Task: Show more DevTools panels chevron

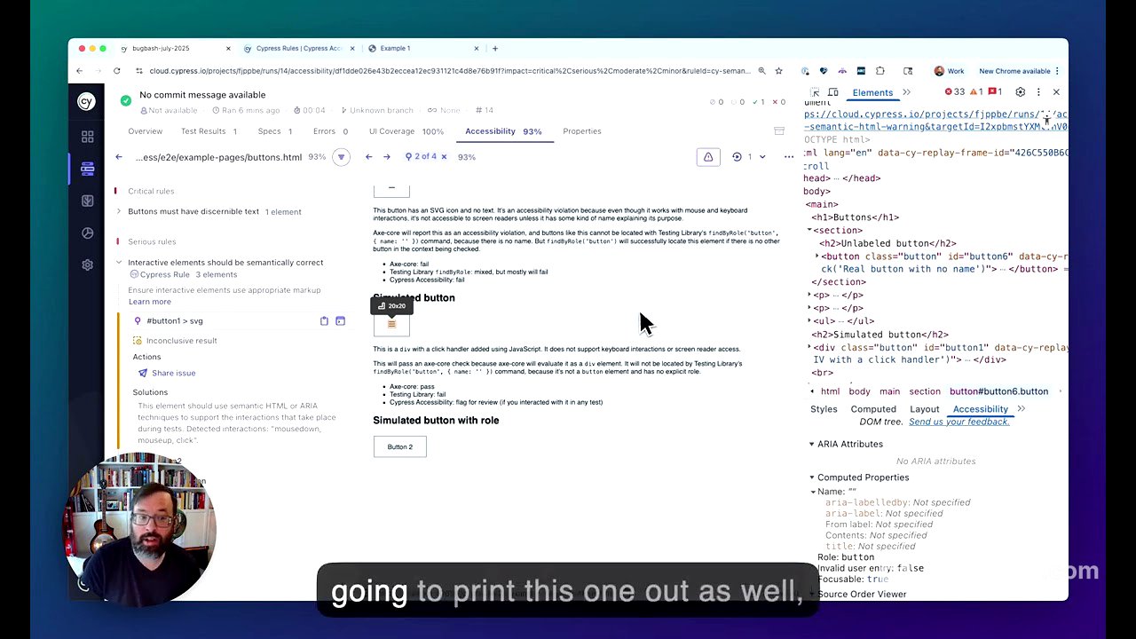Action: 906,92
